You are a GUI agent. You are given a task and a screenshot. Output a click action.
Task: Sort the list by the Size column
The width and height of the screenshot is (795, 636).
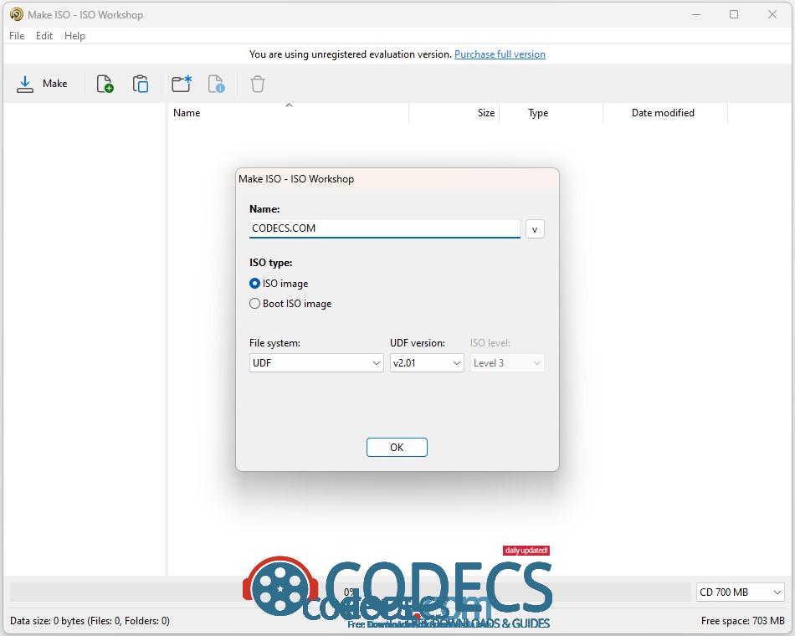pyautogui.click(x=454, y=113)
